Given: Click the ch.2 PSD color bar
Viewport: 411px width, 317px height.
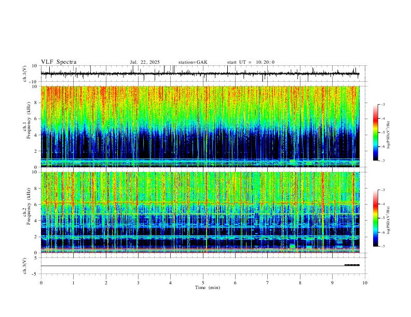Looking at the screenshot, I should (376, 218).
